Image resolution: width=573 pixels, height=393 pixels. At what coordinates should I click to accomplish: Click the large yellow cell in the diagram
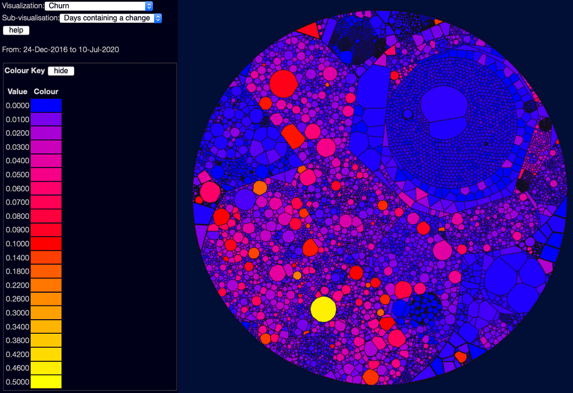point(324,310)
